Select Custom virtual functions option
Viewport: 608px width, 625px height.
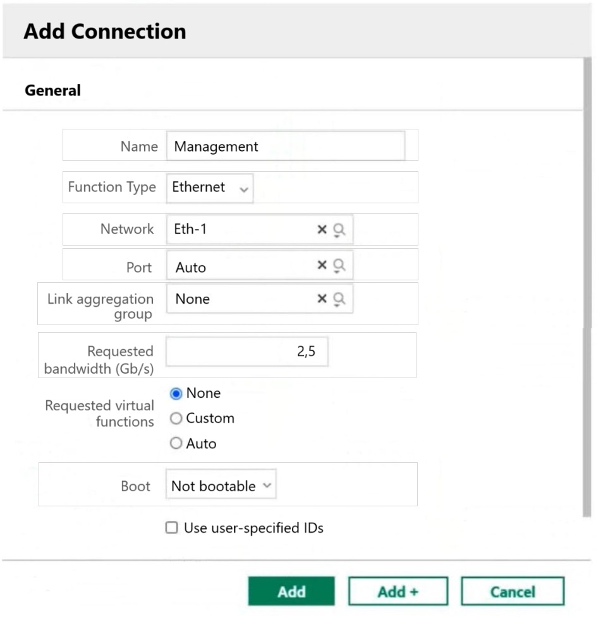(x=176, y=418)
